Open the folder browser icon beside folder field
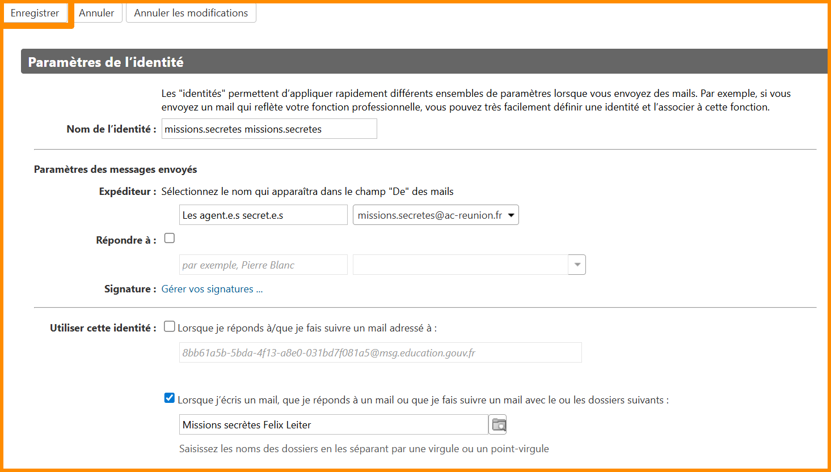The width and height of the screenshot is (831, 472). pyautogui.click(x=498, y=424)
